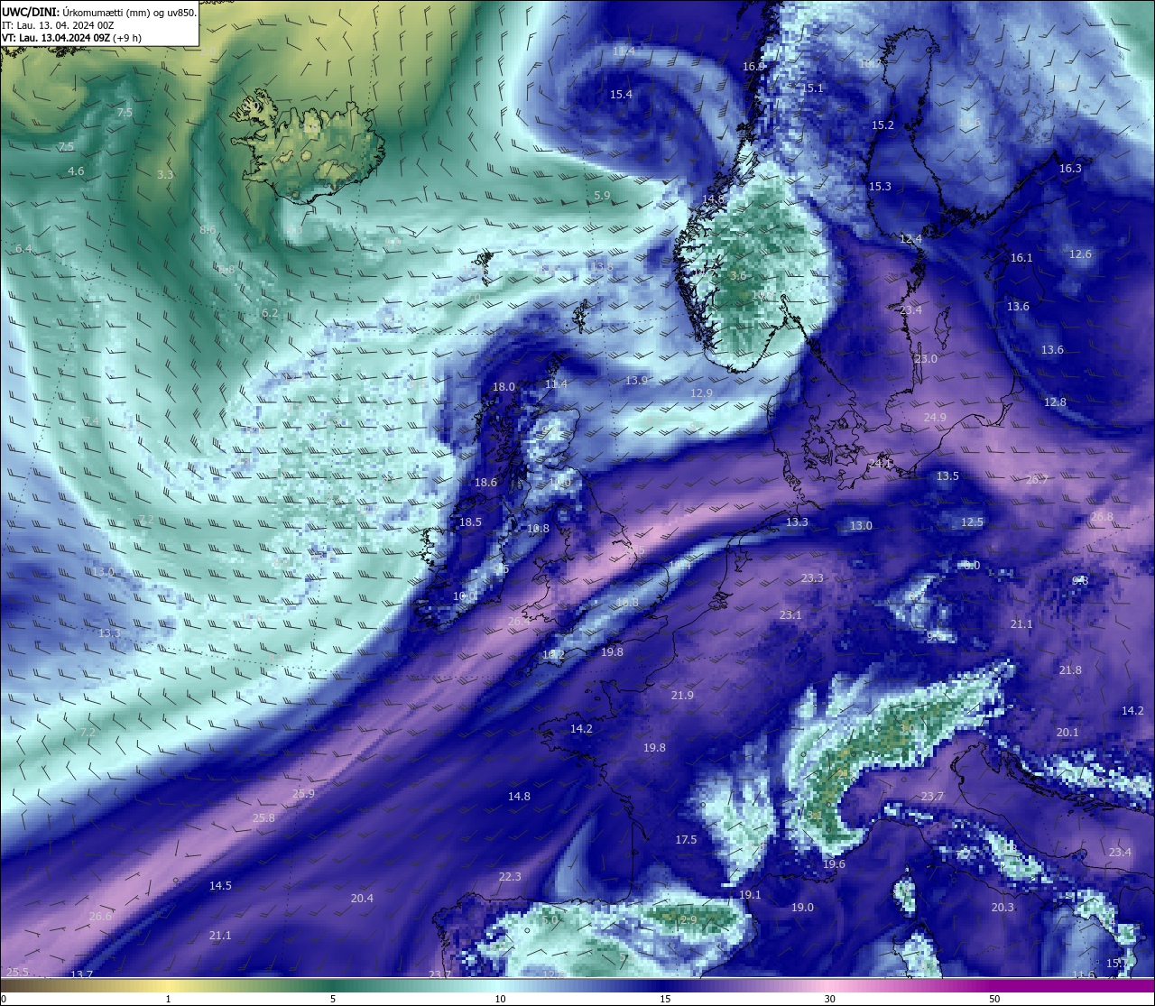Click the map value 20.3
Image resolution: width=1155 pixels, height=1006 pixels.
click(1003, 908)
